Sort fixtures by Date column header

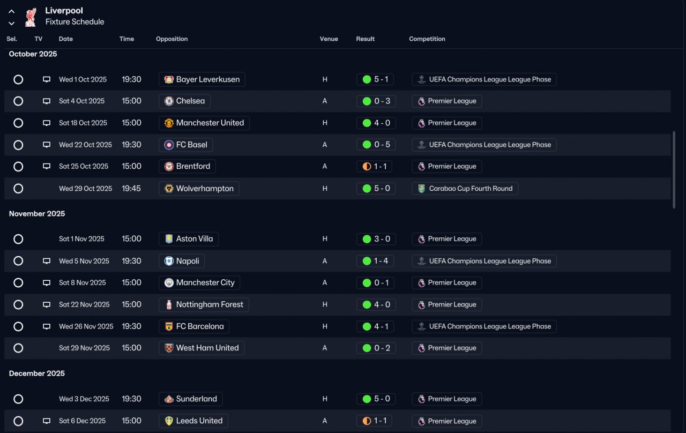click(66, 39)
